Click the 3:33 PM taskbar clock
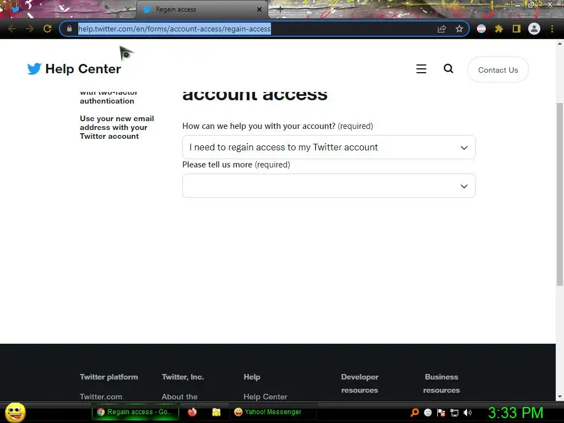This screenshot has height=423, width=564. [516, 412]
